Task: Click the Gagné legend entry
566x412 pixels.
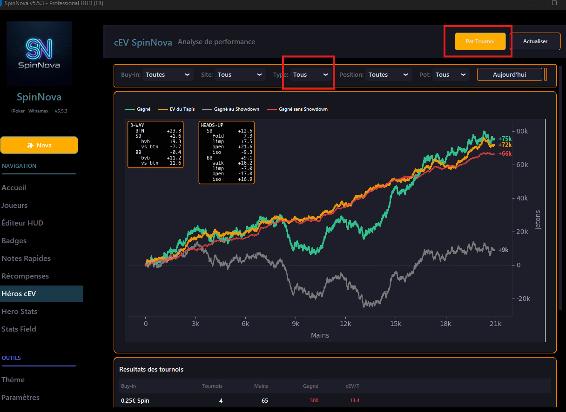Action: (137, 109)
